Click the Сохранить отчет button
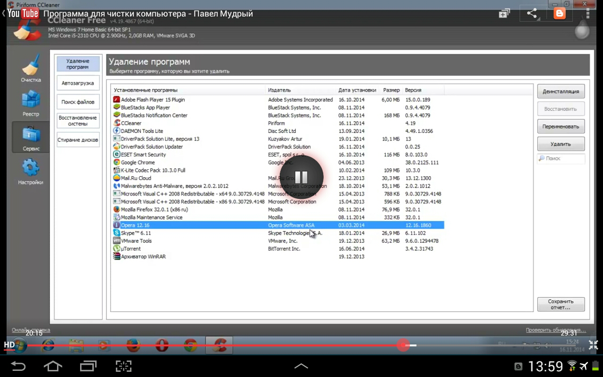Image resolution: width=603 pixels, height=377 pixels. tap(561, 304)
